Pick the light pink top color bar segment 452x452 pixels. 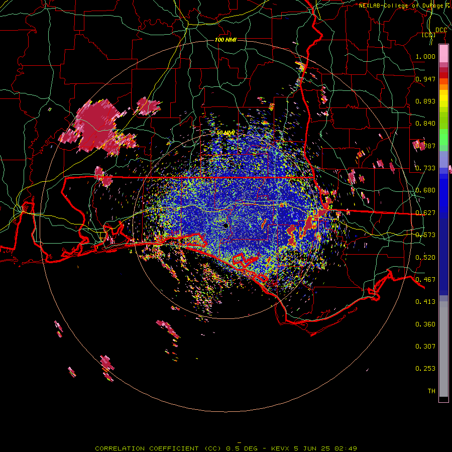tap(443, 54)
